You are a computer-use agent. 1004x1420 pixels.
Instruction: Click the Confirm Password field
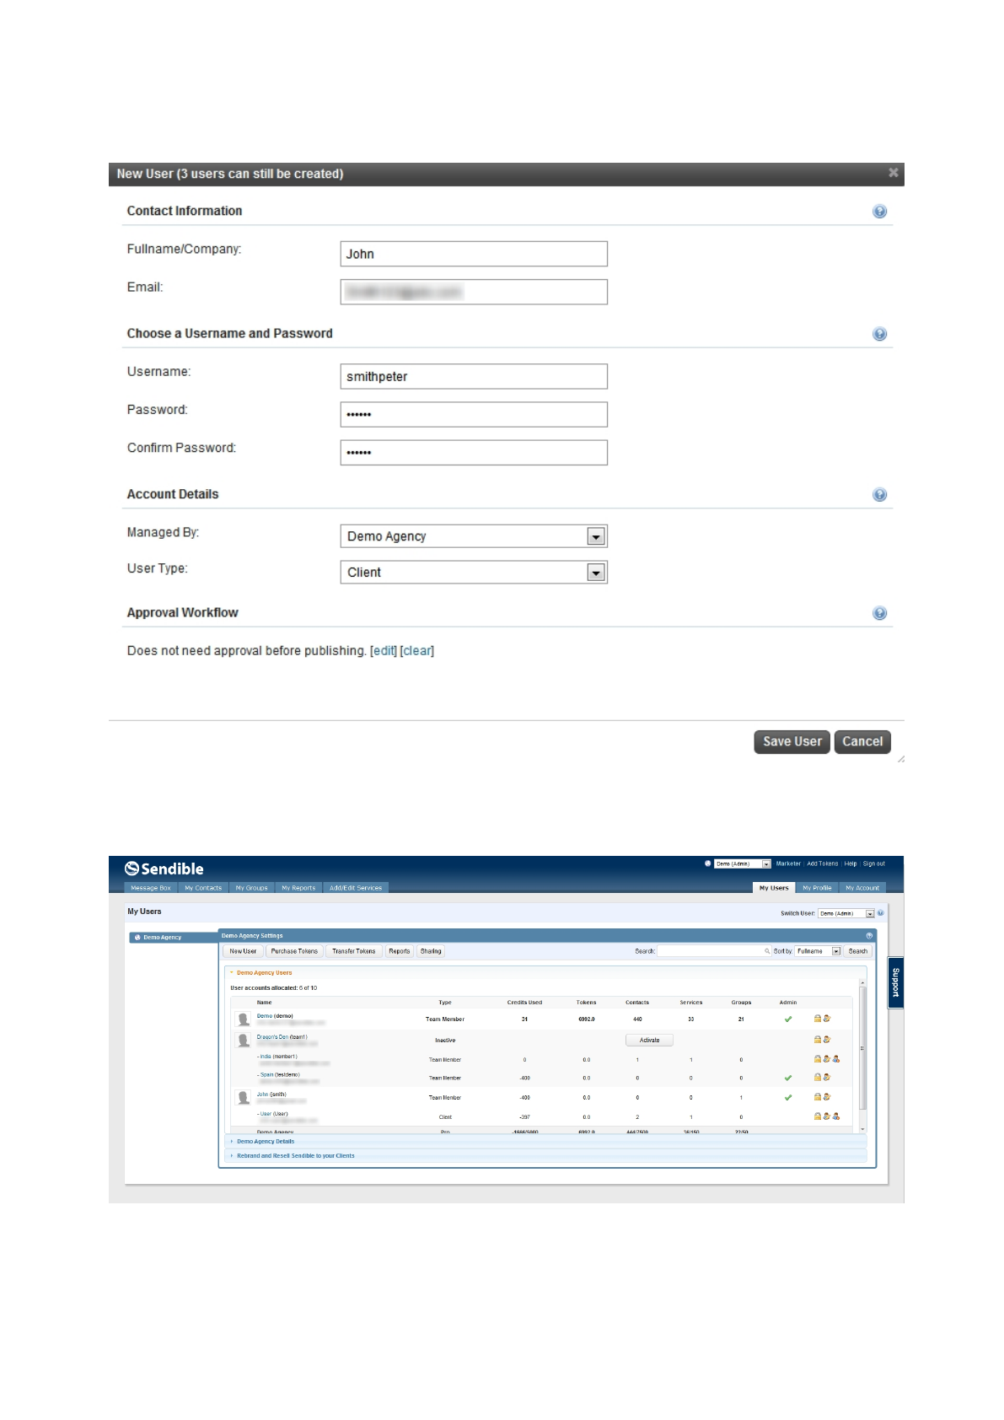(x=474, y=453)
